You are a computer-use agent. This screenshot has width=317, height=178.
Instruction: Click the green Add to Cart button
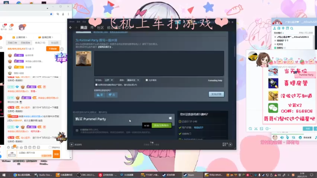[161, 126]
